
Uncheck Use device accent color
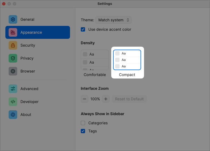coord(83,29)
